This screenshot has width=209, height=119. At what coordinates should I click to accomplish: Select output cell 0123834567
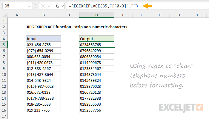(x=97, y=68)
